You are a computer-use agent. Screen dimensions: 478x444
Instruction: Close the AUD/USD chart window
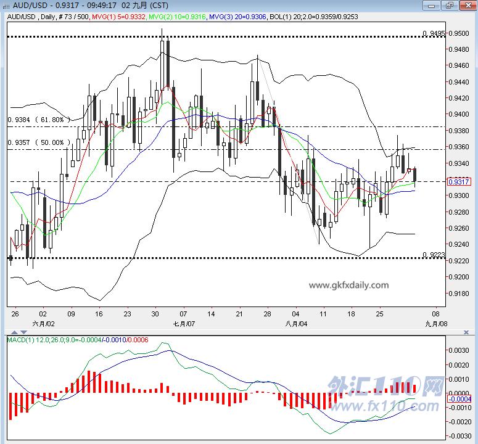pyautogui.click(x=468, y=6)
